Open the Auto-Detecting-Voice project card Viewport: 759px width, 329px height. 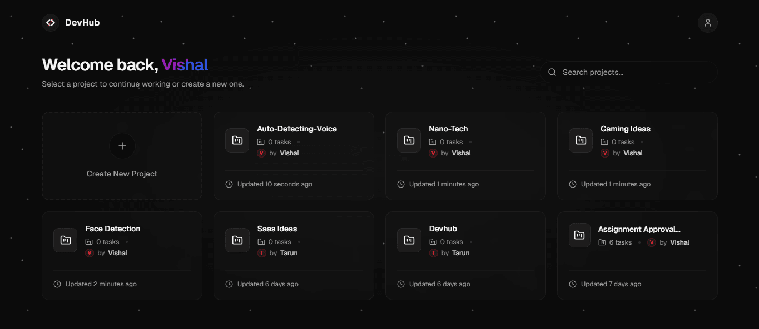point(294,156)
